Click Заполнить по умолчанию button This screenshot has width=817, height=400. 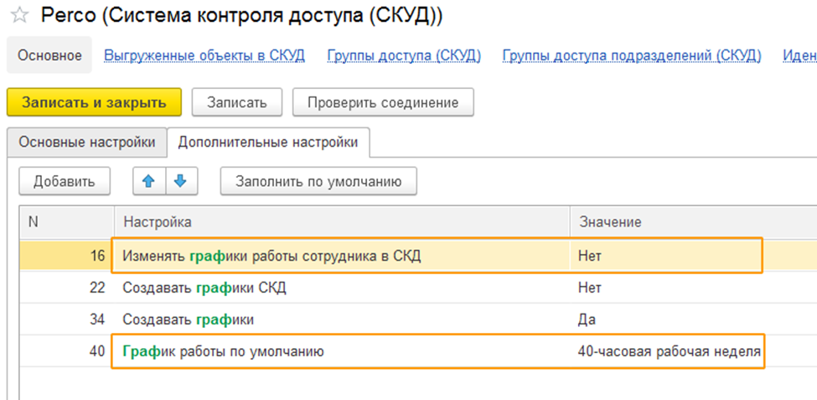tap(318, 181)
